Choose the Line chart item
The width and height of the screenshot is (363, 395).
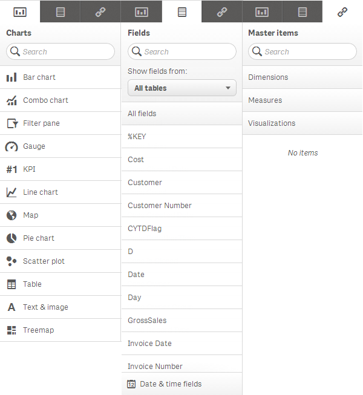pyautogui.click(x=41, y=192)
